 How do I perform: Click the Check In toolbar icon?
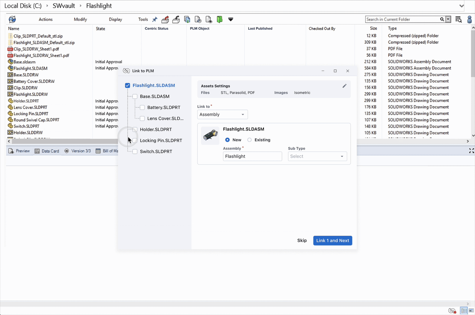click(x=176, y=19)
